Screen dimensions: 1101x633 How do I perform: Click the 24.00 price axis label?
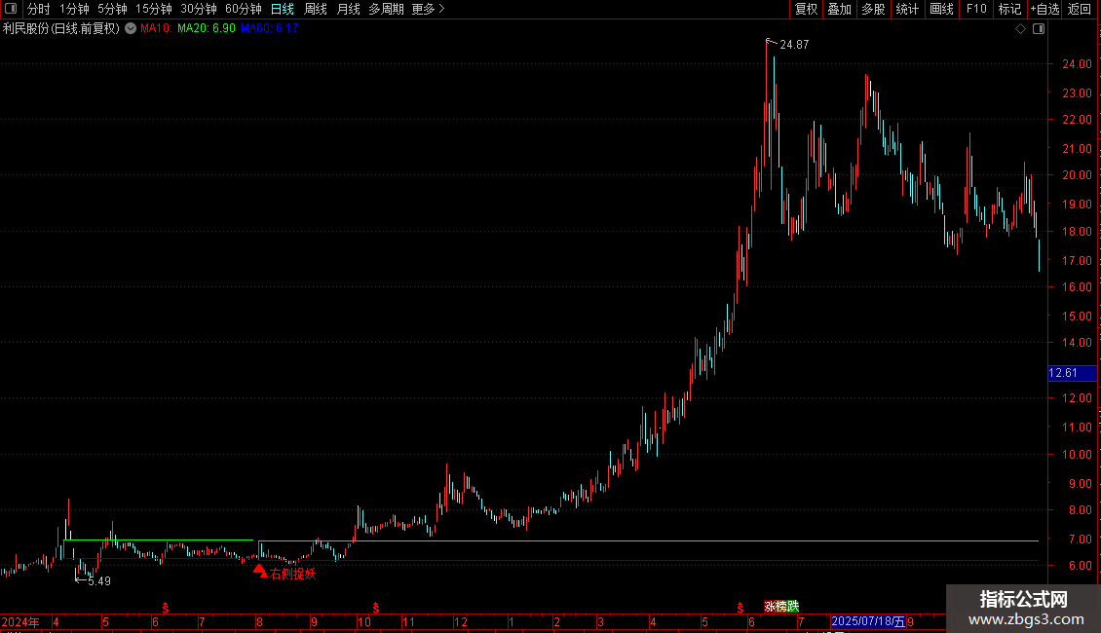[x=1077, y=64]
